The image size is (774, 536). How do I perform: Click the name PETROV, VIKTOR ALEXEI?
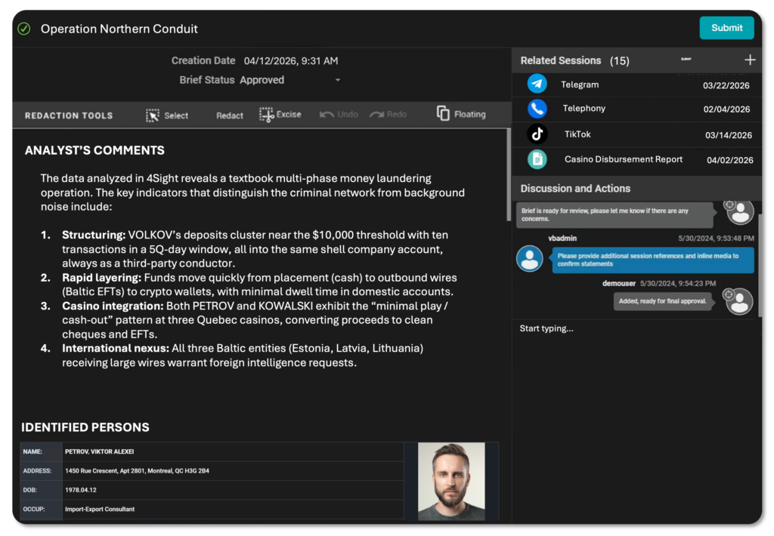[99, 451]
